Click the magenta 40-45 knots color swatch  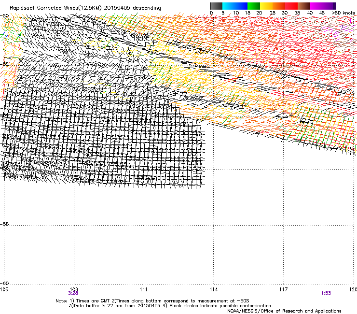[316, 6]
